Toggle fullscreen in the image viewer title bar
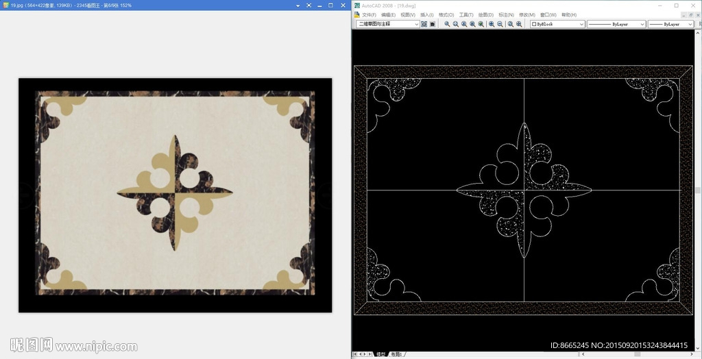This screenshot has width=702, height=359. (x=309, y=5)
